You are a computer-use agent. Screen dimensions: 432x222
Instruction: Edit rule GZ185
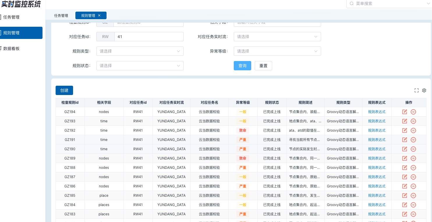pyautogui.click(x=404, y=196)
